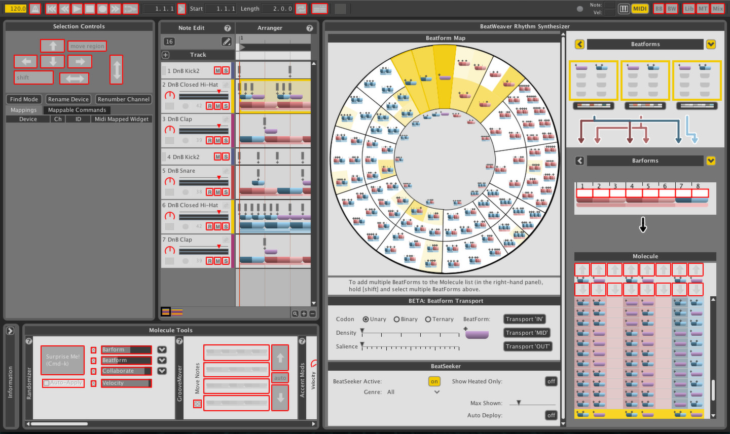Screen dimensions: 730x434
Task: Enable the Auto-Apply checkbox in Randomizer
Action: 46,383
